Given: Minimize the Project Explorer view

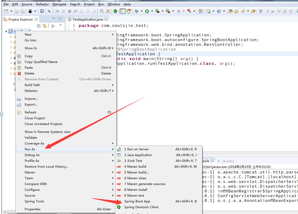Looking at the screenshot, I should 53,19.
